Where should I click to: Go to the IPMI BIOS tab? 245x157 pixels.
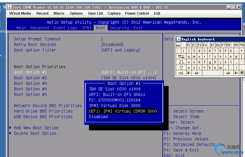87,28
